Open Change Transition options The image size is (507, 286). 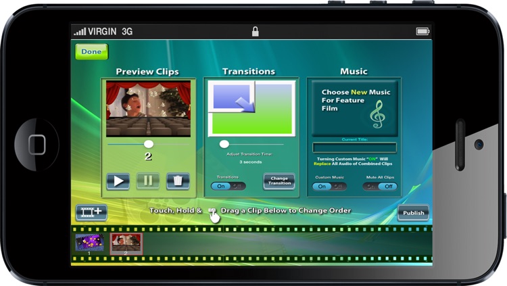point(279,181)
